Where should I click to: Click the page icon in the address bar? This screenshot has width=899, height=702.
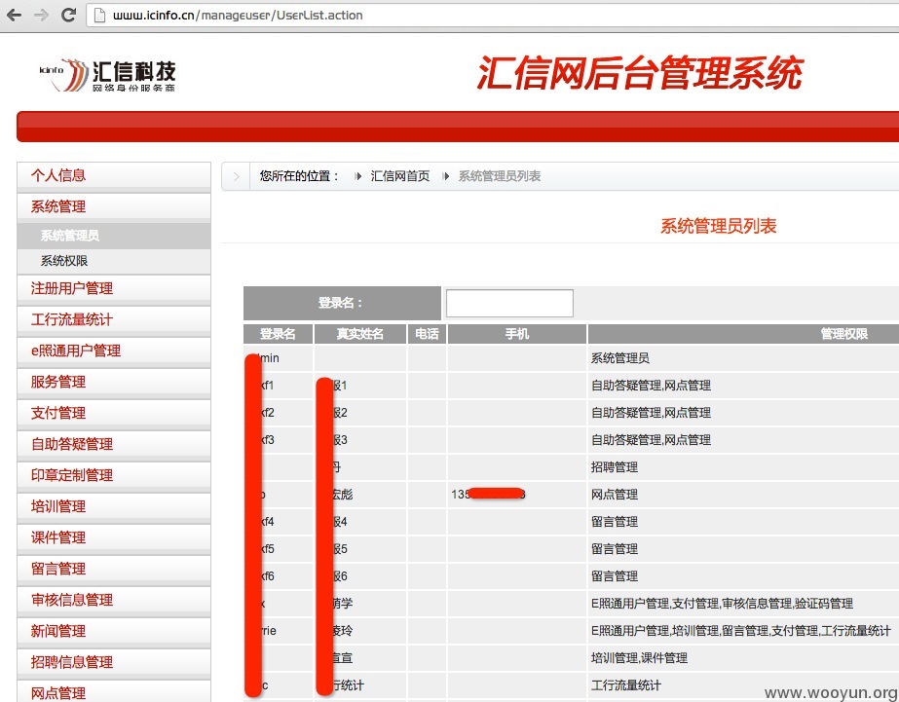tap(99, 16)
